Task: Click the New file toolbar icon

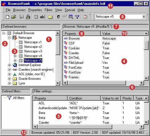Action: 7,17
